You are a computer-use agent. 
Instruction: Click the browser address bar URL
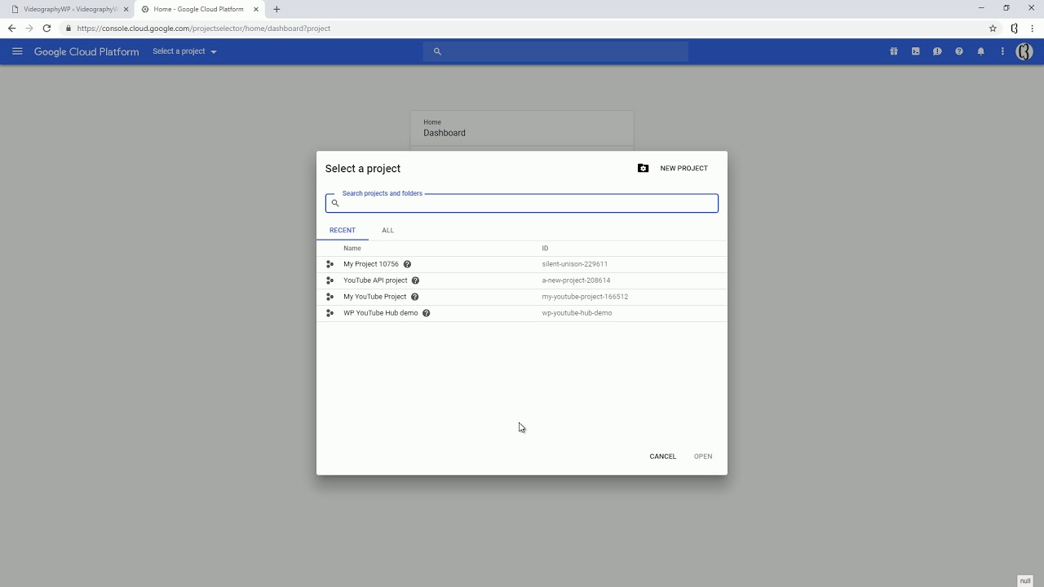pos(204,28)
